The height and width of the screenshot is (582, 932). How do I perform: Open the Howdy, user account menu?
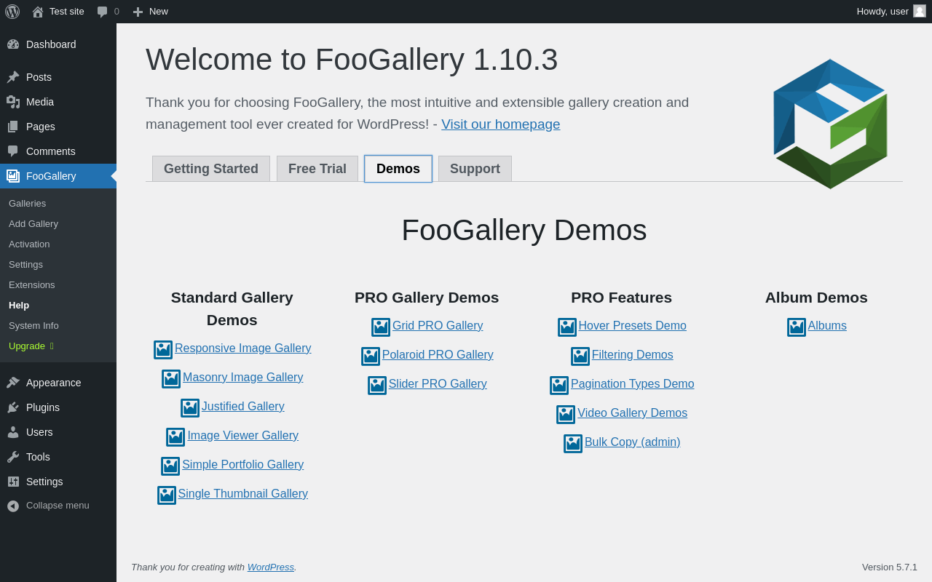pos(882,12)
